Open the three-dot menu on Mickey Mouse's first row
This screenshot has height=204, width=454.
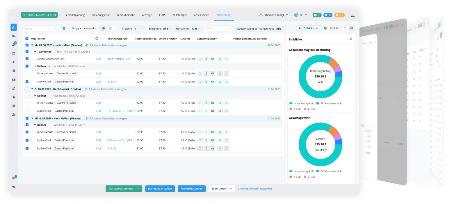(278, 73)
